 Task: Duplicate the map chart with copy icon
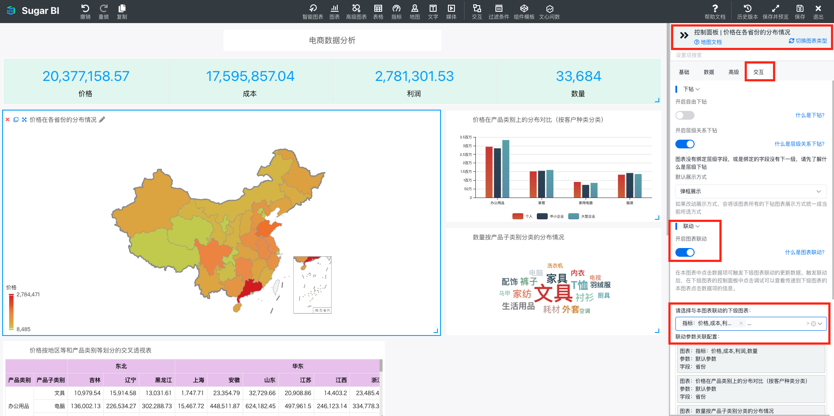[x=16, y=120]
